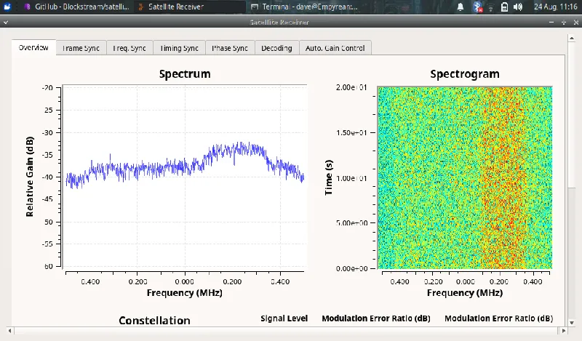Switch to Auto. Gain Control tab
Screen dimensions: 582x341
click(335, 48)
